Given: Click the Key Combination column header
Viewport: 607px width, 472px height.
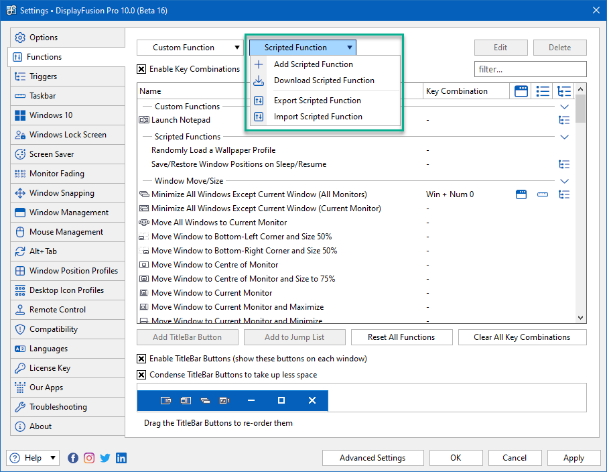Looking at the screenshot, I should click(466, 91).
